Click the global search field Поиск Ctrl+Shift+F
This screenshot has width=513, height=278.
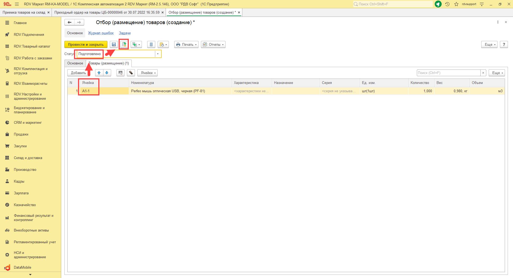393,4
